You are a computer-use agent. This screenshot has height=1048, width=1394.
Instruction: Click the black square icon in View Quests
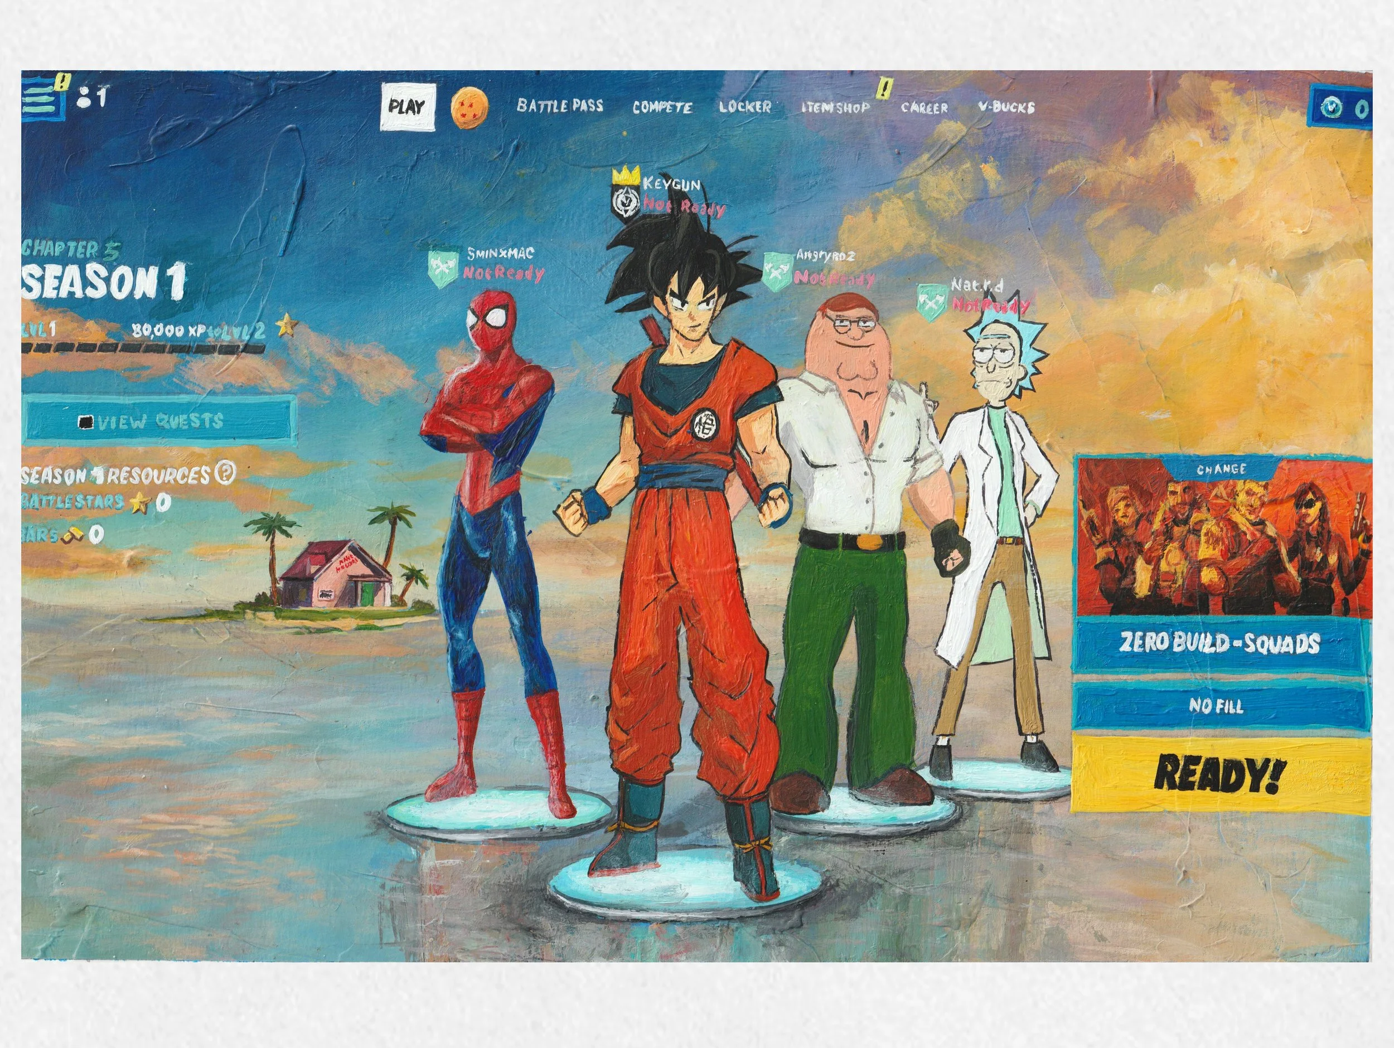86,422
